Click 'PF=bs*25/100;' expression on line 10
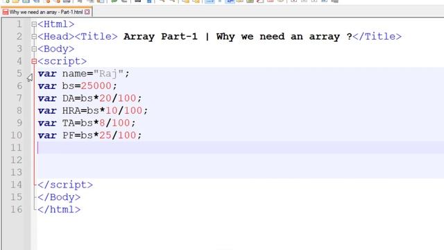This screenshot has width=444, height=250. (102, 135)
